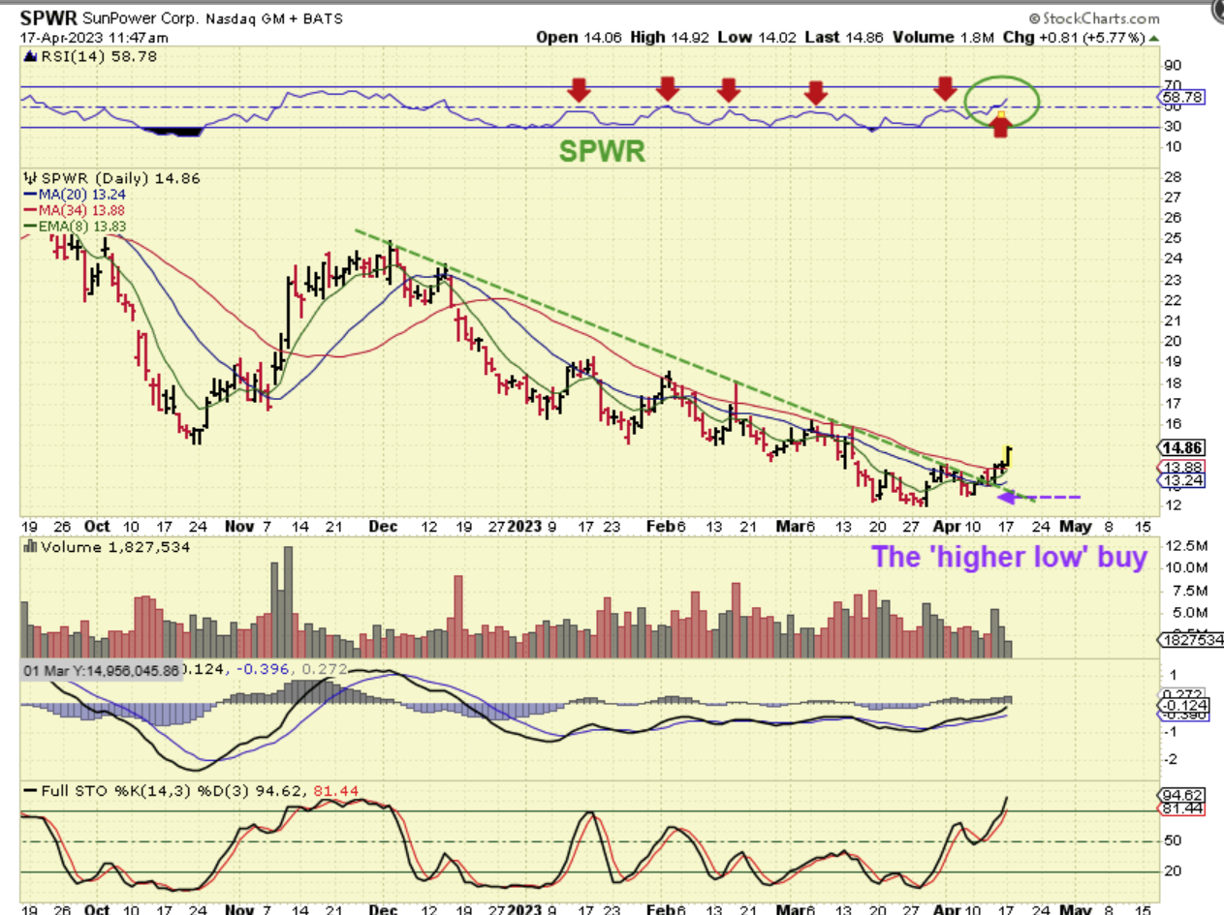Click the green up-arrow beside Chg

(1153, 38)
